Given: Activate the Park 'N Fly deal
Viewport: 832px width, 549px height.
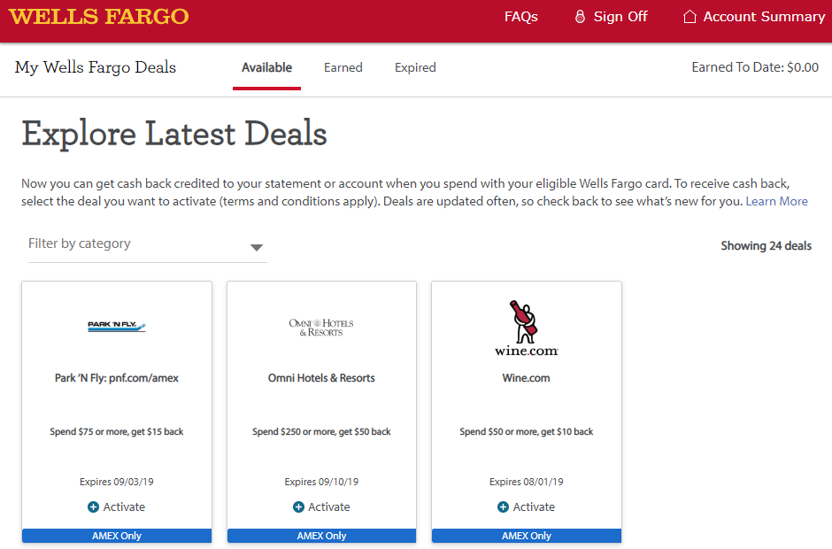Looking at the screenshot, I should (x=116, y=506).
